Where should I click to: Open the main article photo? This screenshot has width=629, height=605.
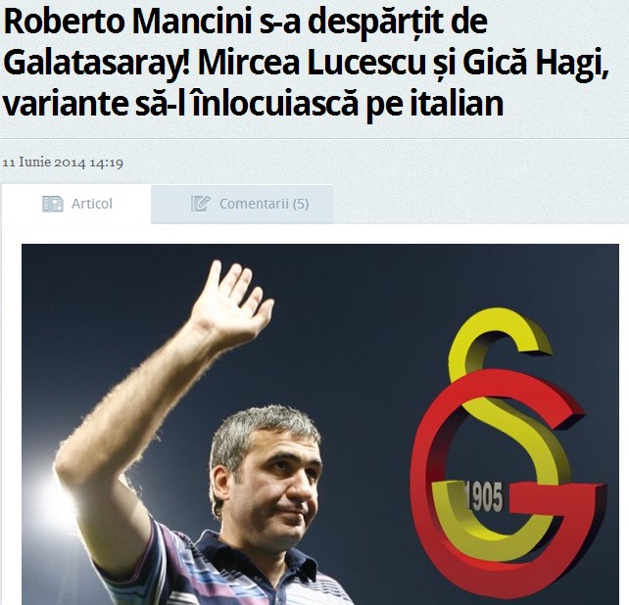320,424
